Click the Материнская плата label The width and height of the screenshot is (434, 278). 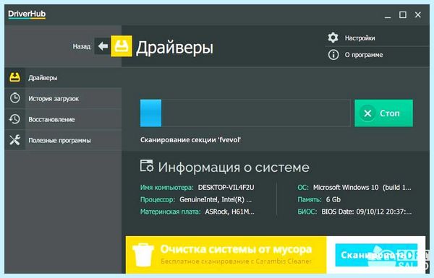[x=170, y=212]
